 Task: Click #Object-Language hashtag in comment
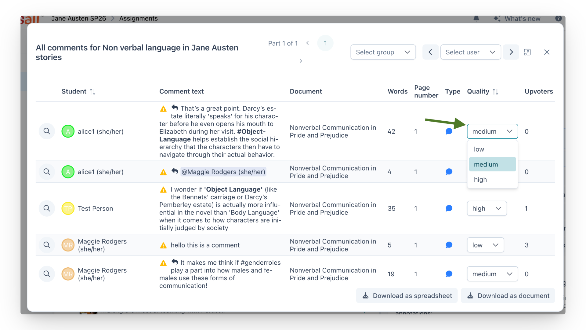pyautogui.click(x=212, y=135)
